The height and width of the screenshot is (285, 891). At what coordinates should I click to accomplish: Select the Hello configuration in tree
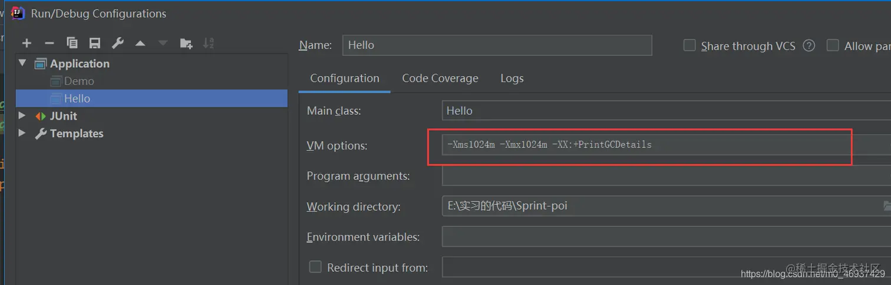click(x=151, y=98)
